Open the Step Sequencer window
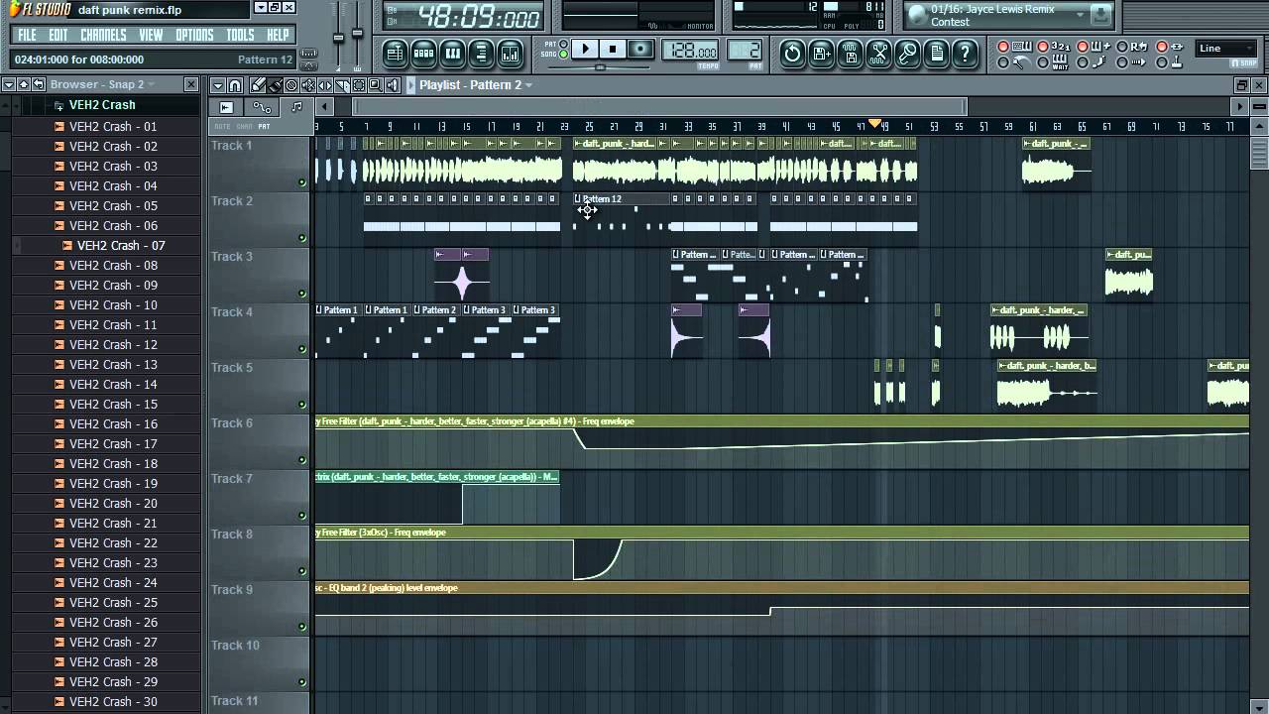Viewport: 1269px width, 714px height. (x=423, y=53)
